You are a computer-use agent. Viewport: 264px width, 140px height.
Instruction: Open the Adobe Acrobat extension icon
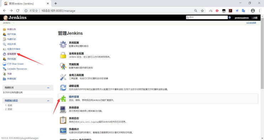[x=230, y=11]
